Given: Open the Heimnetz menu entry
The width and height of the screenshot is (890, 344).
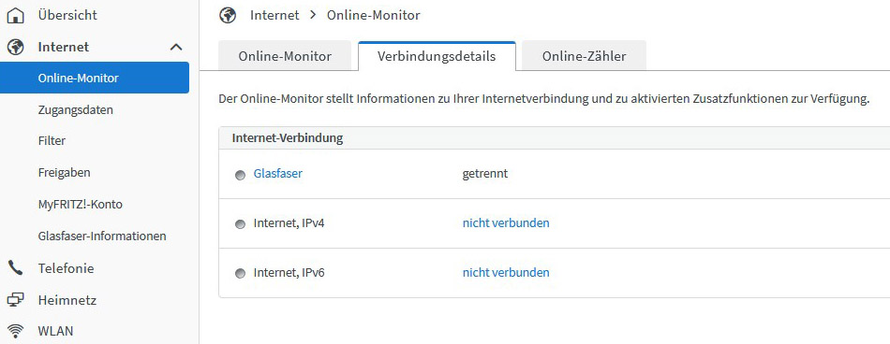Looking at the screenshot, I should pos(67,300).
